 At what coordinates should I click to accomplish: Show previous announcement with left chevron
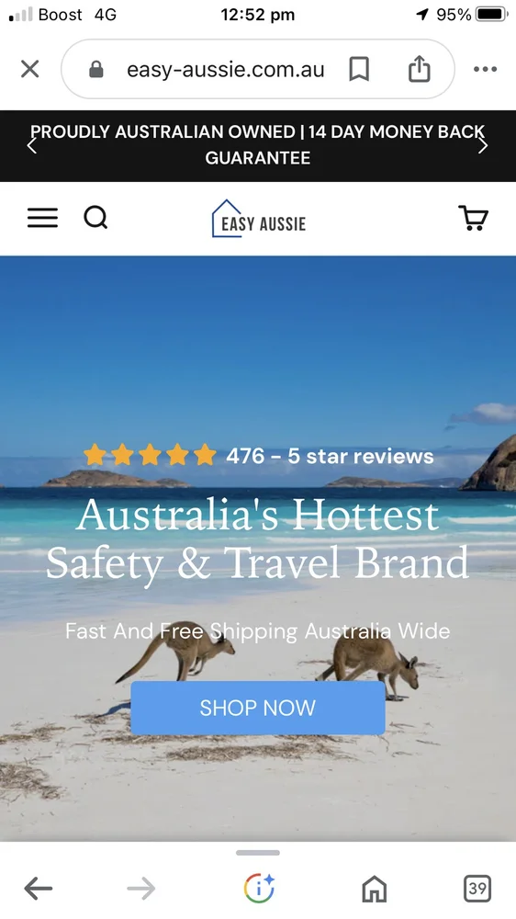(x=32, y=145)
